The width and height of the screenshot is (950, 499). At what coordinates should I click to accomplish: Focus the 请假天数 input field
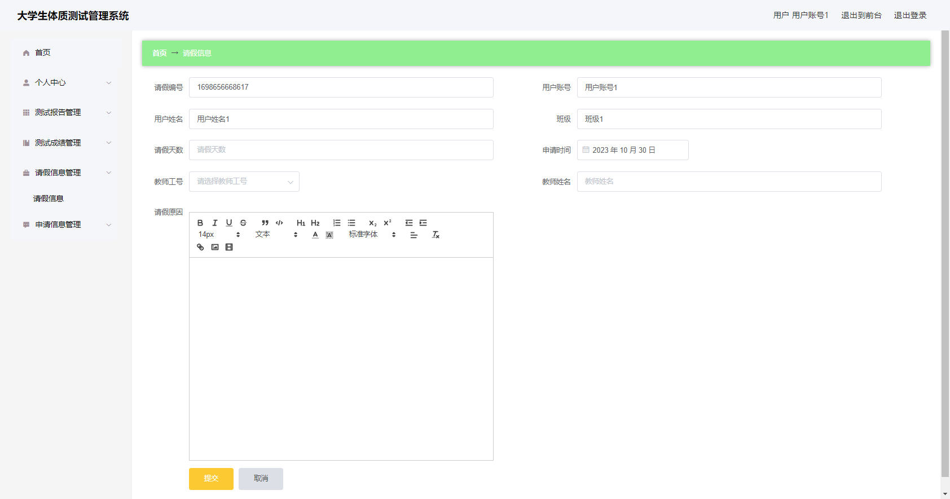[341, 150]
